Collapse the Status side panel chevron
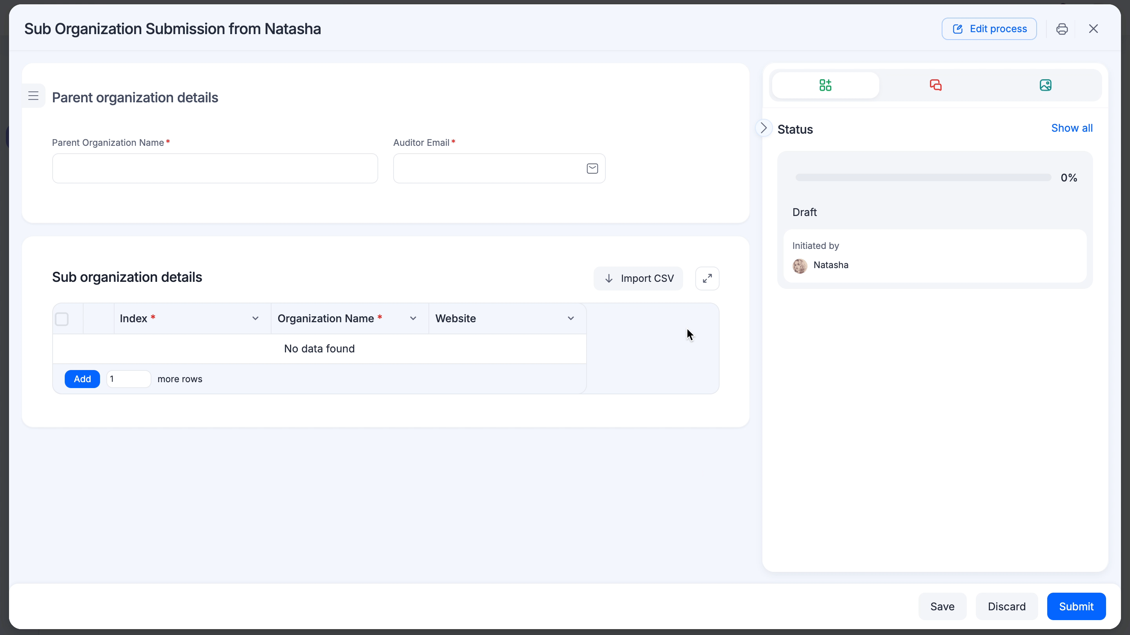Screen dimensions: 1130x635 [764, 128]
